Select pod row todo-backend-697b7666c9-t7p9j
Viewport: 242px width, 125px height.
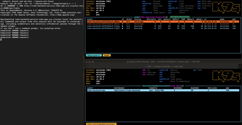click(163, 28)
